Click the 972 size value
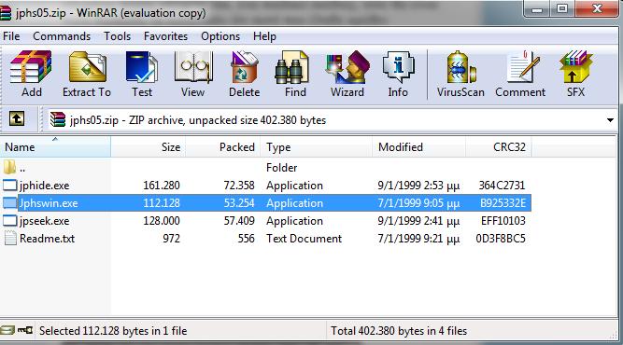This screenshot has width=623, height=345. point(171,239)
